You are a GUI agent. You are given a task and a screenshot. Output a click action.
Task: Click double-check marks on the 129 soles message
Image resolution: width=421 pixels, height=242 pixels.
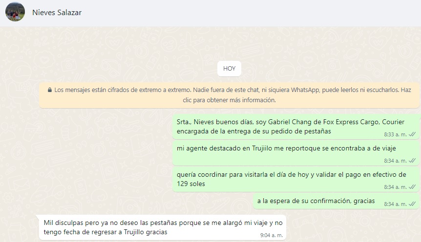pos(412,187)
